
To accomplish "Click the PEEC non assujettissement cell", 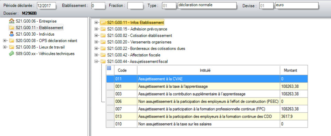I will pos(209,101).
